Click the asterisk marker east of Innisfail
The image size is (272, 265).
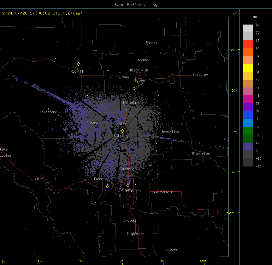point(158,95)
